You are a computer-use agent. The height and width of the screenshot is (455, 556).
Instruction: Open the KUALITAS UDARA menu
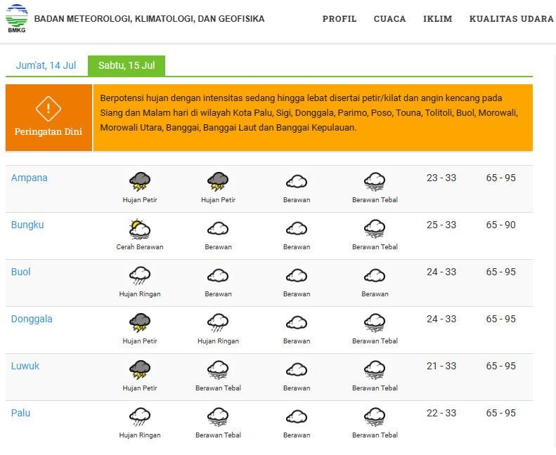(x=511, y=19)
